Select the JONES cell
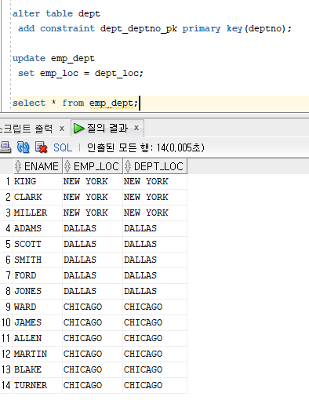The height and width of the screenshot is (400, 309). tap(38, 291)
